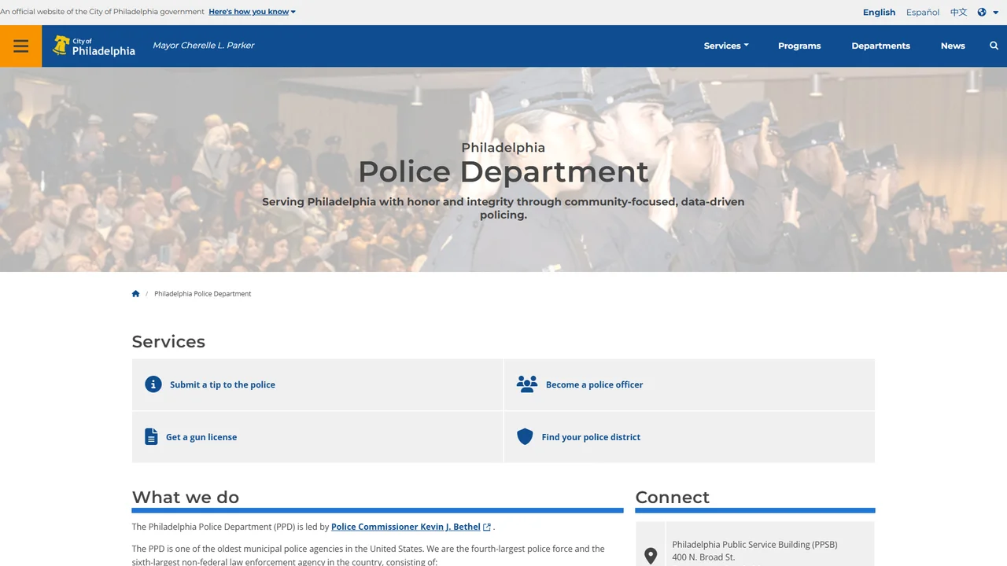Open the Programs menu item
1007x566 pixels.
799,46
